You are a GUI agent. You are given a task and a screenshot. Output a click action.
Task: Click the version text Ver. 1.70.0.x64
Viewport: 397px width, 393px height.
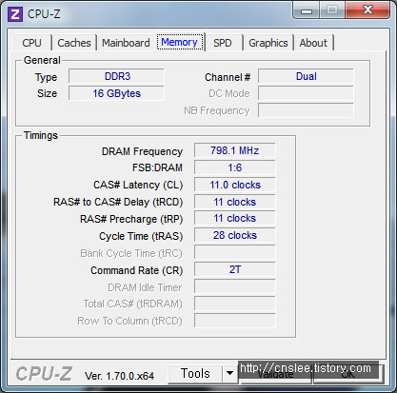119,376
